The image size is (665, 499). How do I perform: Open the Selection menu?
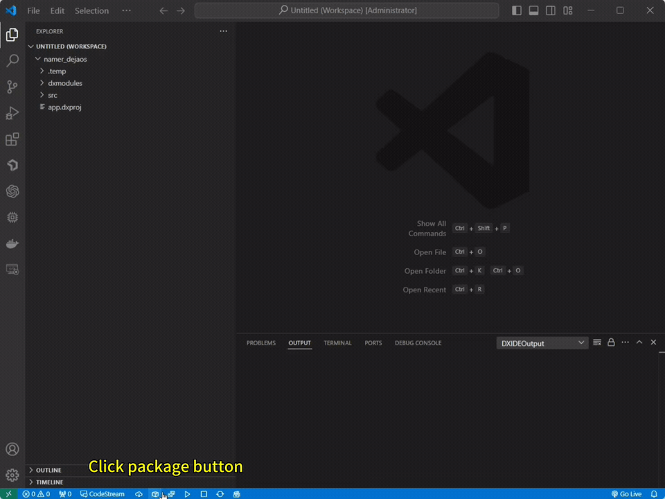tap(91, 10)
